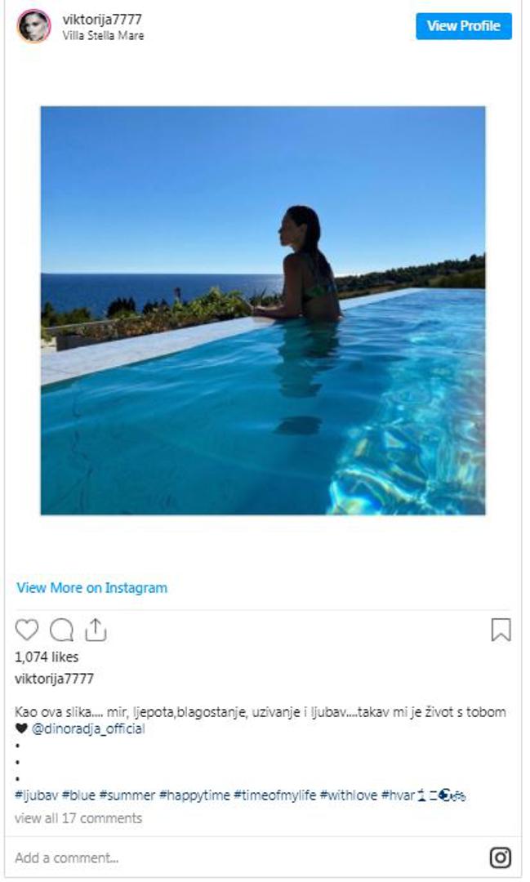Click the Instagram logo icon

[500, 857]
